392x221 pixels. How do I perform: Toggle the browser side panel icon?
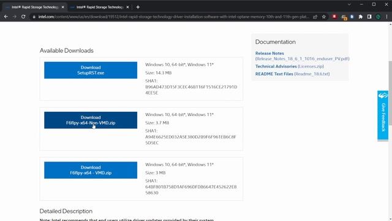(369, 17)
